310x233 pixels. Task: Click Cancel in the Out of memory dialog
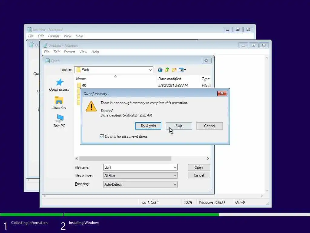point(209,126)
